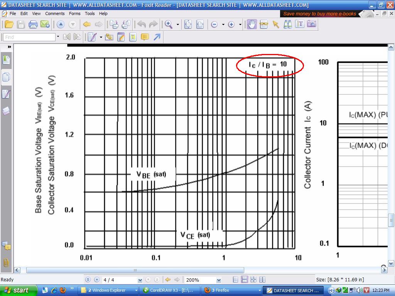Open the Pages panel in sidebar
Viewport: 395px width, 296px height.
(x=6, y=77)
